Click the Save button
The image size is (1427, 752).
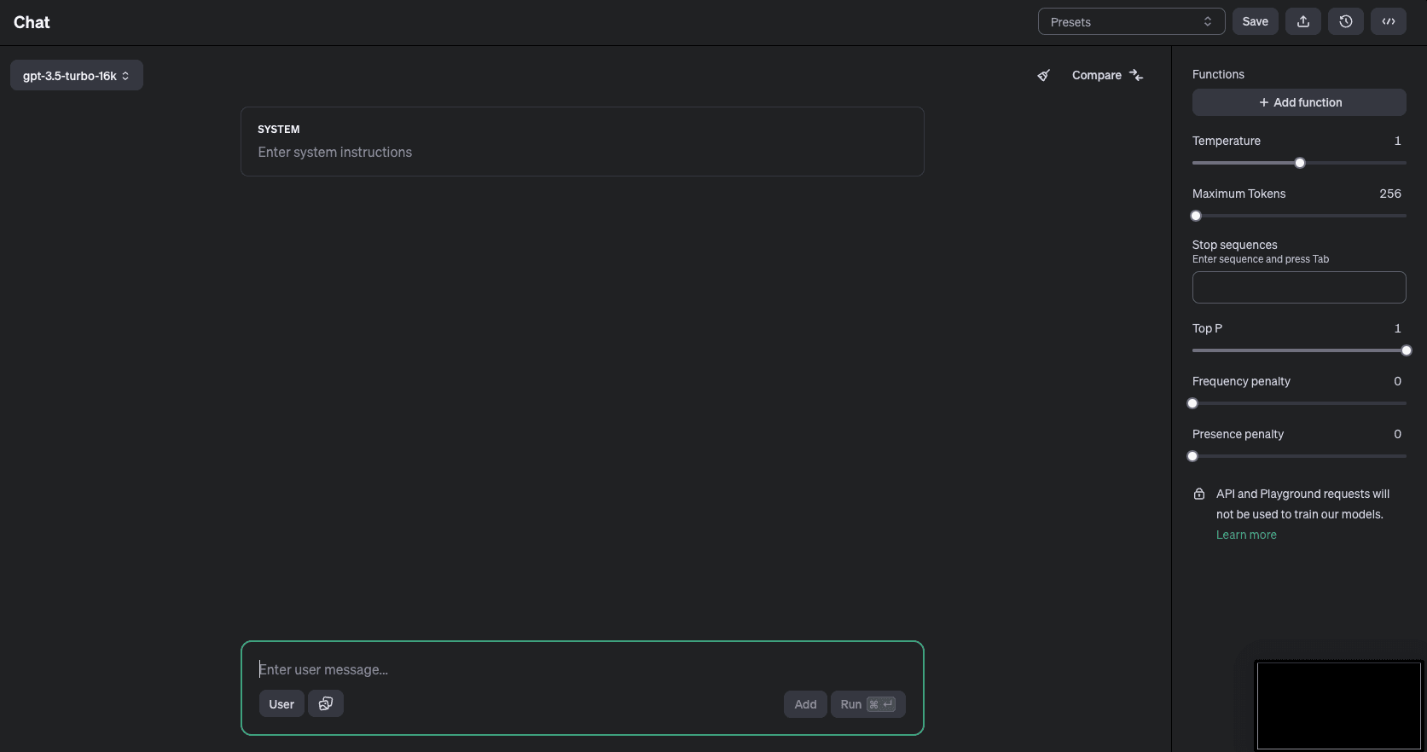pyautogui.click(x=1255, y=21)
